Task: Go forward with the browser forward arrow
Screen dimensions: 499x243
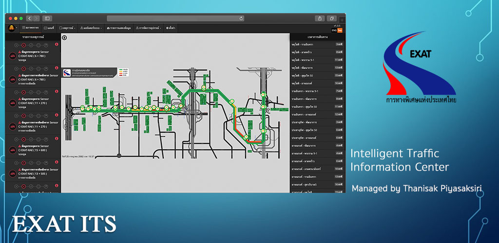Action: (x=36, y=18)
